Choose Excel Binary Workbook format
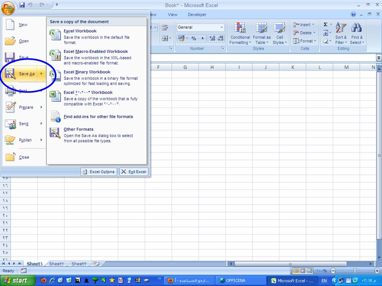Screen dimensions: 382x286 [97, 77]
